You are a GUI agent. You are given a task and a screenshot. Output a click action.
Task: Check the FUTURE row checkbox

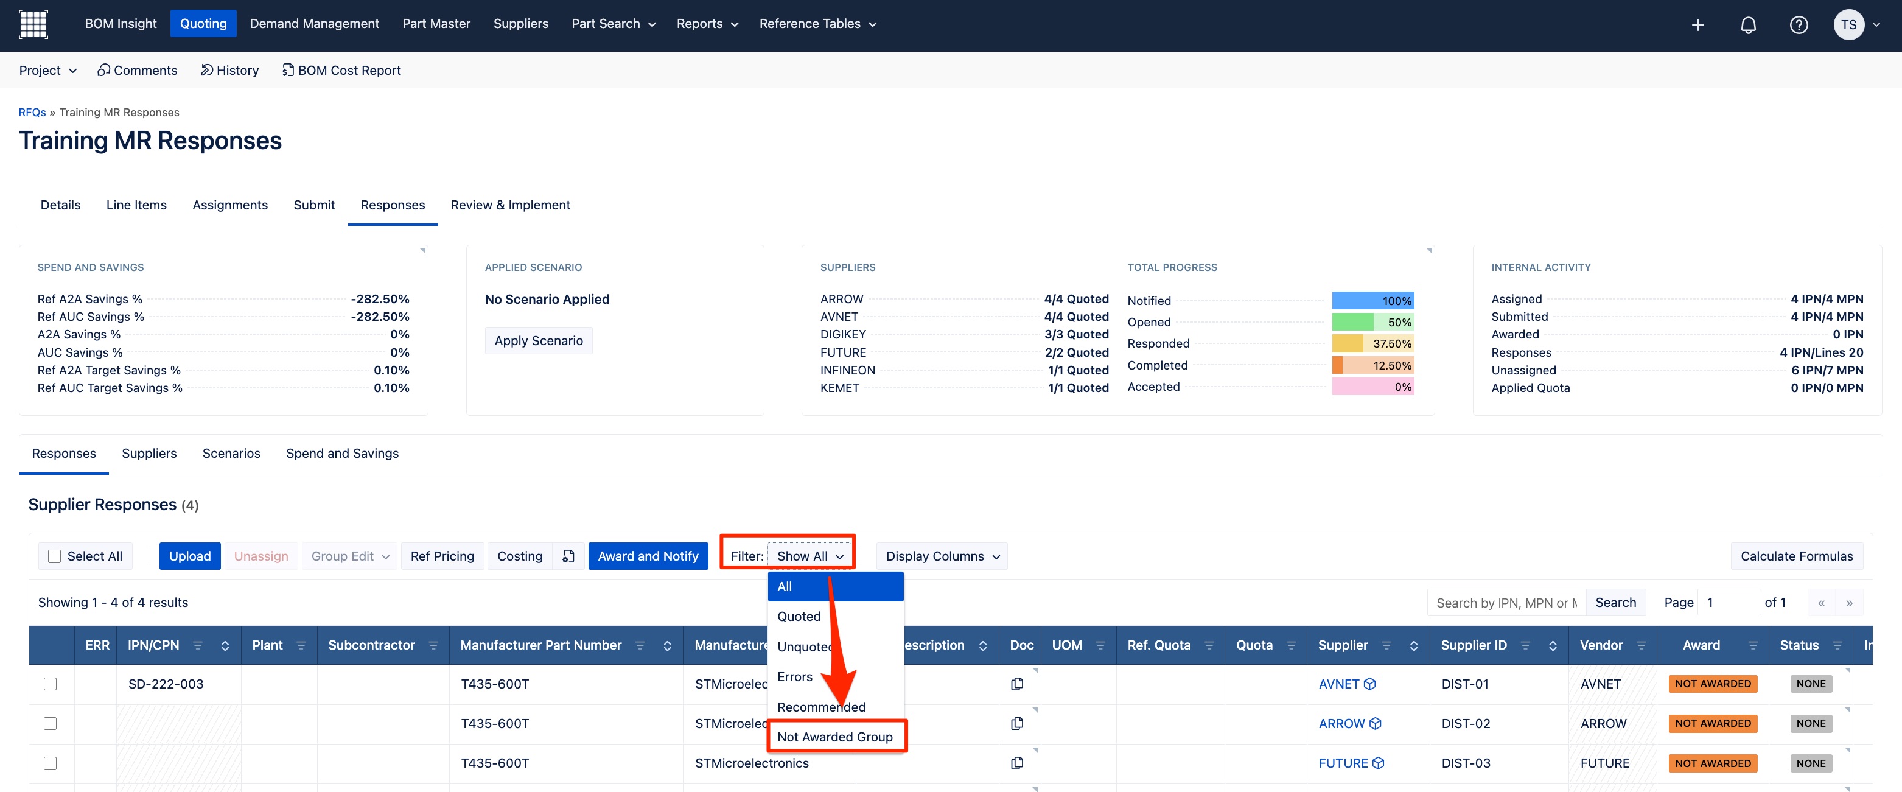tap(50, 763)
